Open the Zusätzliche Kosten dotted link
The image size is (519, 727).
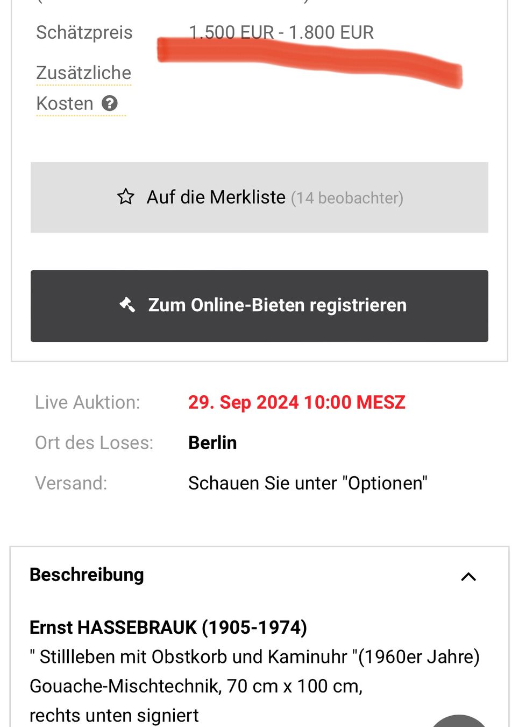point(83,88)
